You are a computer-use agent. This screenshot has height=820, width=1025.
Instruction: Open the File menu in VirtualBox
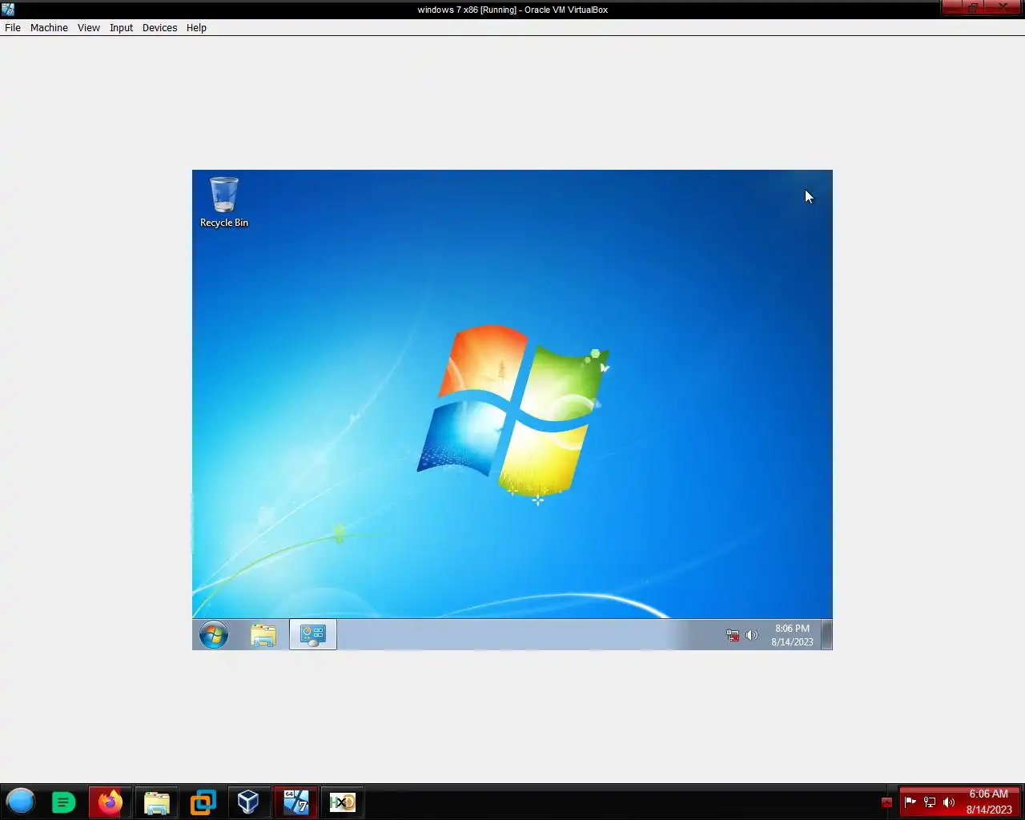pyautogui.click(x=13, y=27)
